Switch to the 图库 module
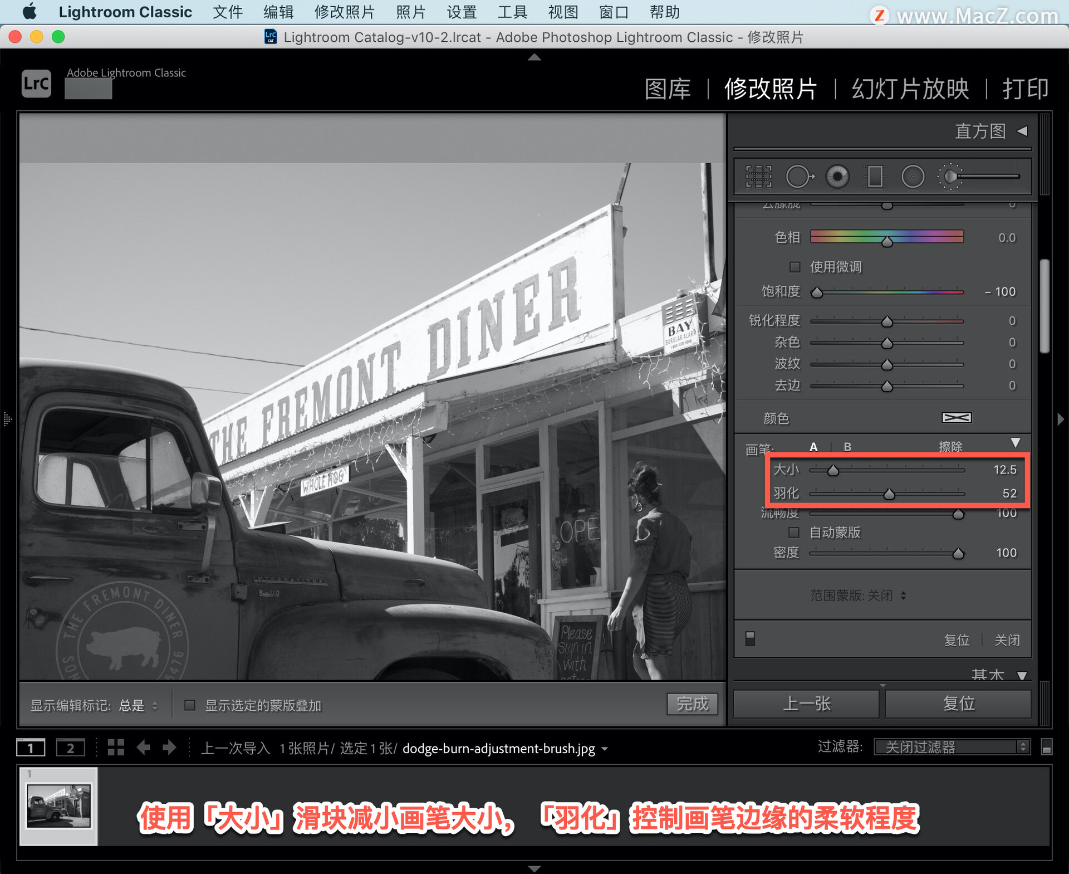This screenshot has height=874, width=1069. 668,89
